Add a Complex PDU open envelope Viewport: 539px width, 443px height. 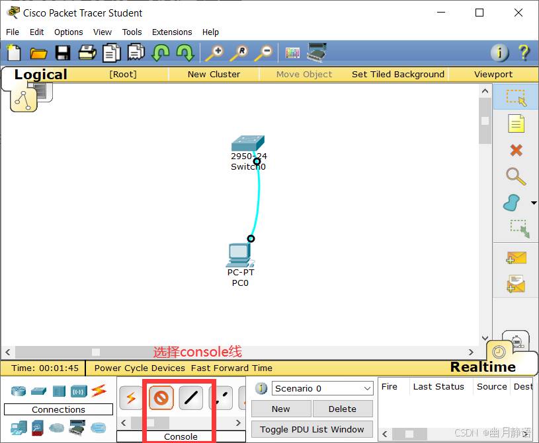[516, 284]
